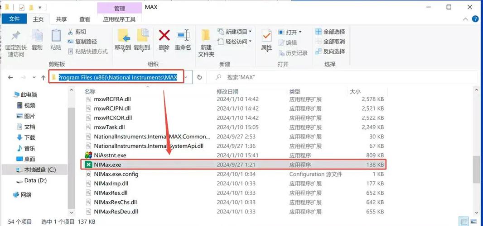Click the 重命名 rename icon
Viewport: 483px width, 226px height.
pos(183,35)
